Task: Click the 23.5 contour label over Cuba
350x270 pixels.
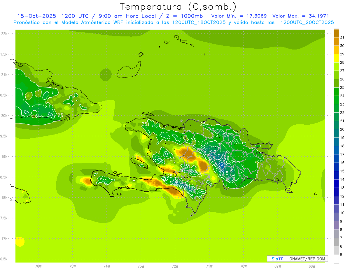Action: coord(50,107)
